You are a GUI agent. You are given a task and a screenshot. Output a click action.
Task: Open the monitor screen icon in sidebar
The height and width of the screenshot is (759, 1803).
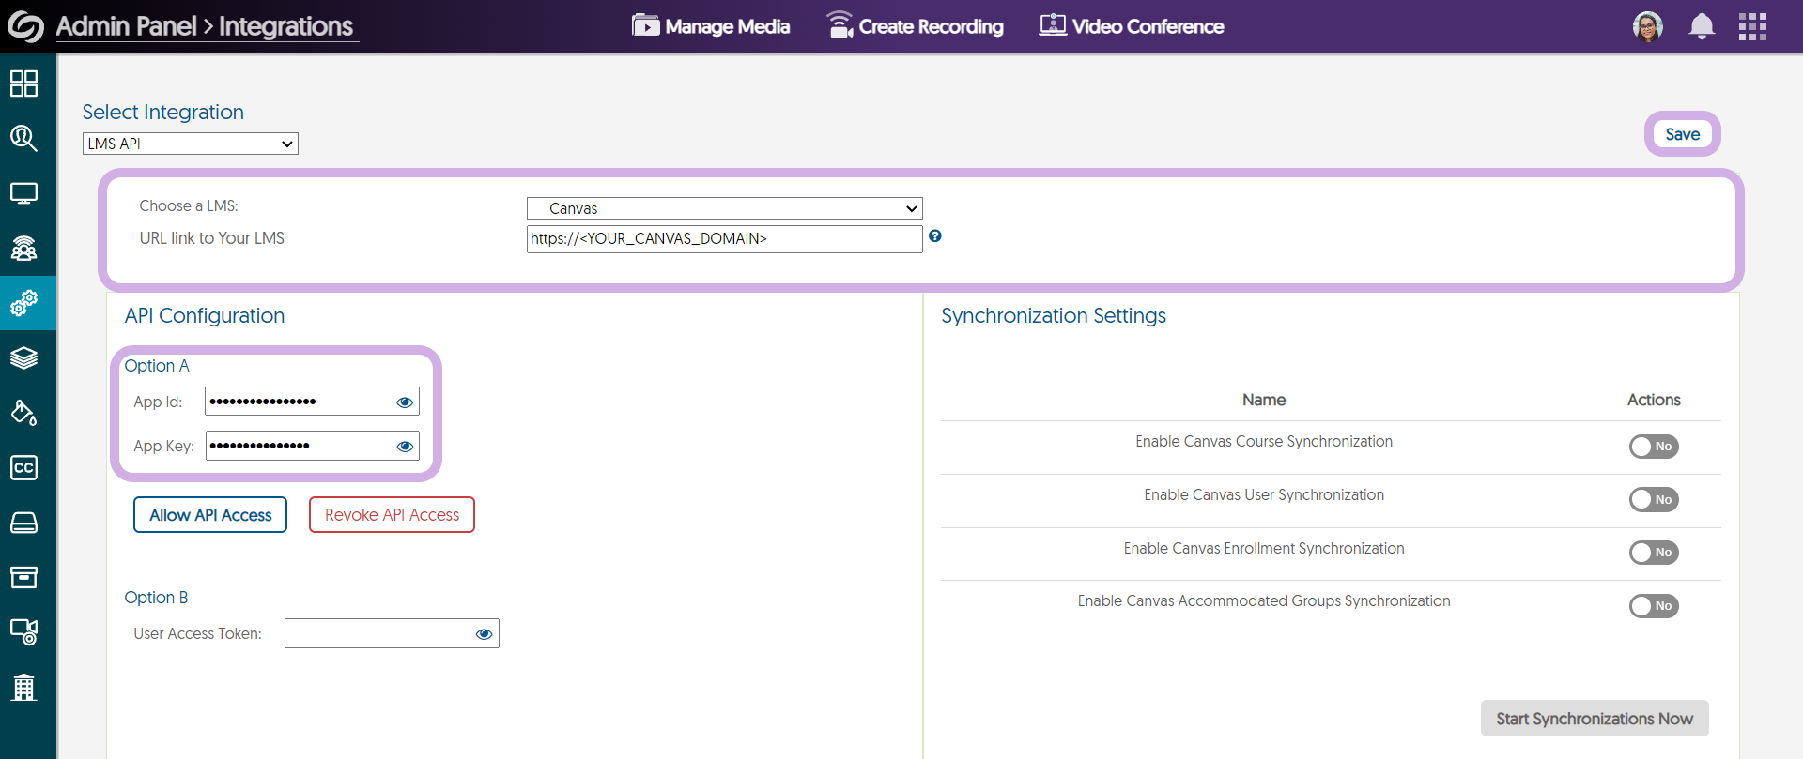pos(23,193)
